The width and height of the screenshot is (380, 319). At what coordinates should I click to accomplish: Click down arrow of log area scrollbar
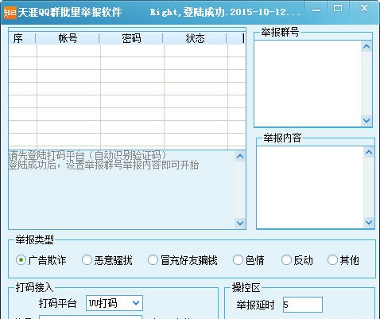click(x=240, y=223)
